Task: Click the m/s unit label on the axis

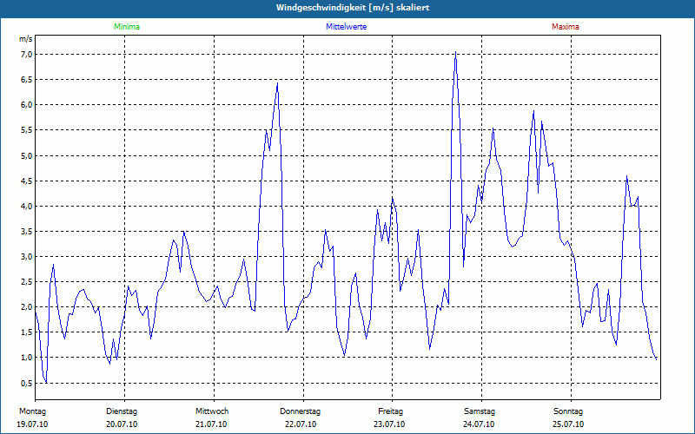Action: [26, 39]
